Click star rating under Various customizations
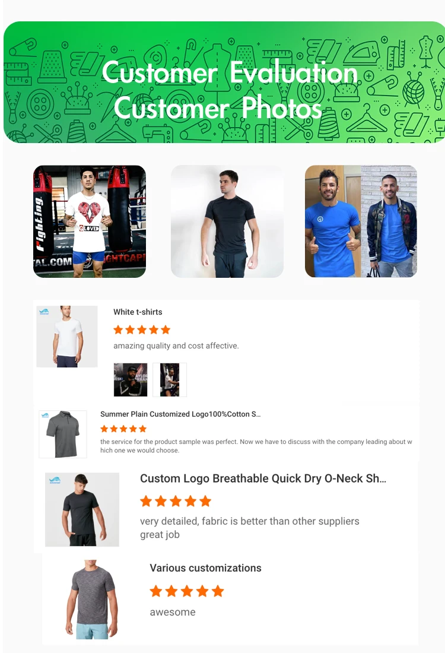Image resolution: width=445 pixels, height=653 pixels. (x=187, y=591)
